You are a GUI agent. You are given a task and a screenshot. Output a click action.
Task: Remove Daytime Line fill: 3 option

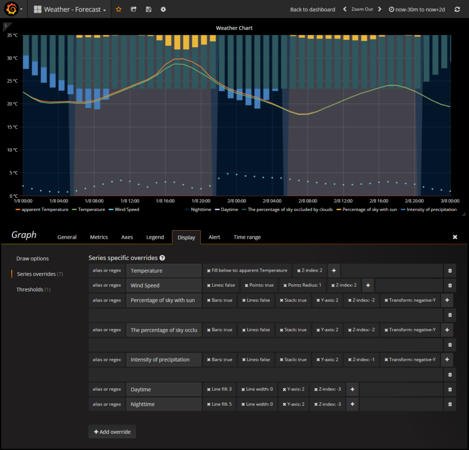[209, 389]
